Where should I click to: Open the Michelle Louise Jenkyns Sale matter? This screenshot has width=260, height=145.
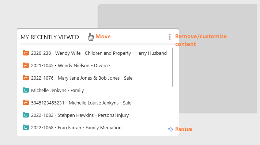[x=81, y=103]
